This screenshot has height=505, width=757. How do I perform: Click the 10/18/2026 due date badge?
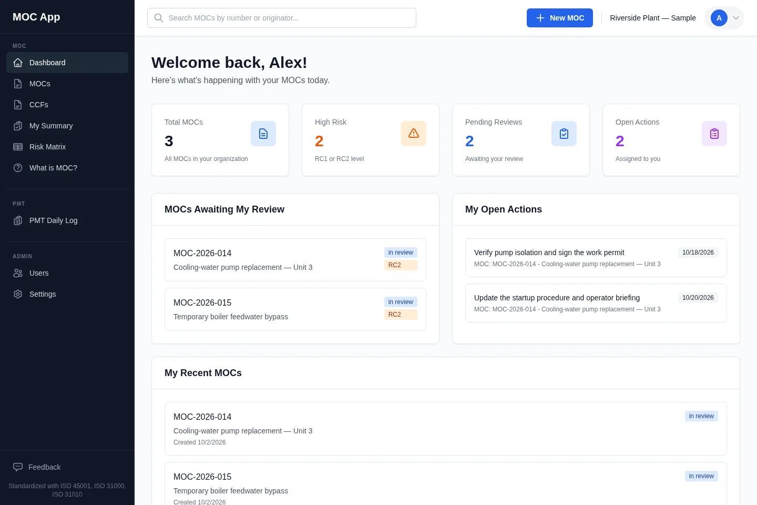[698, 252]
